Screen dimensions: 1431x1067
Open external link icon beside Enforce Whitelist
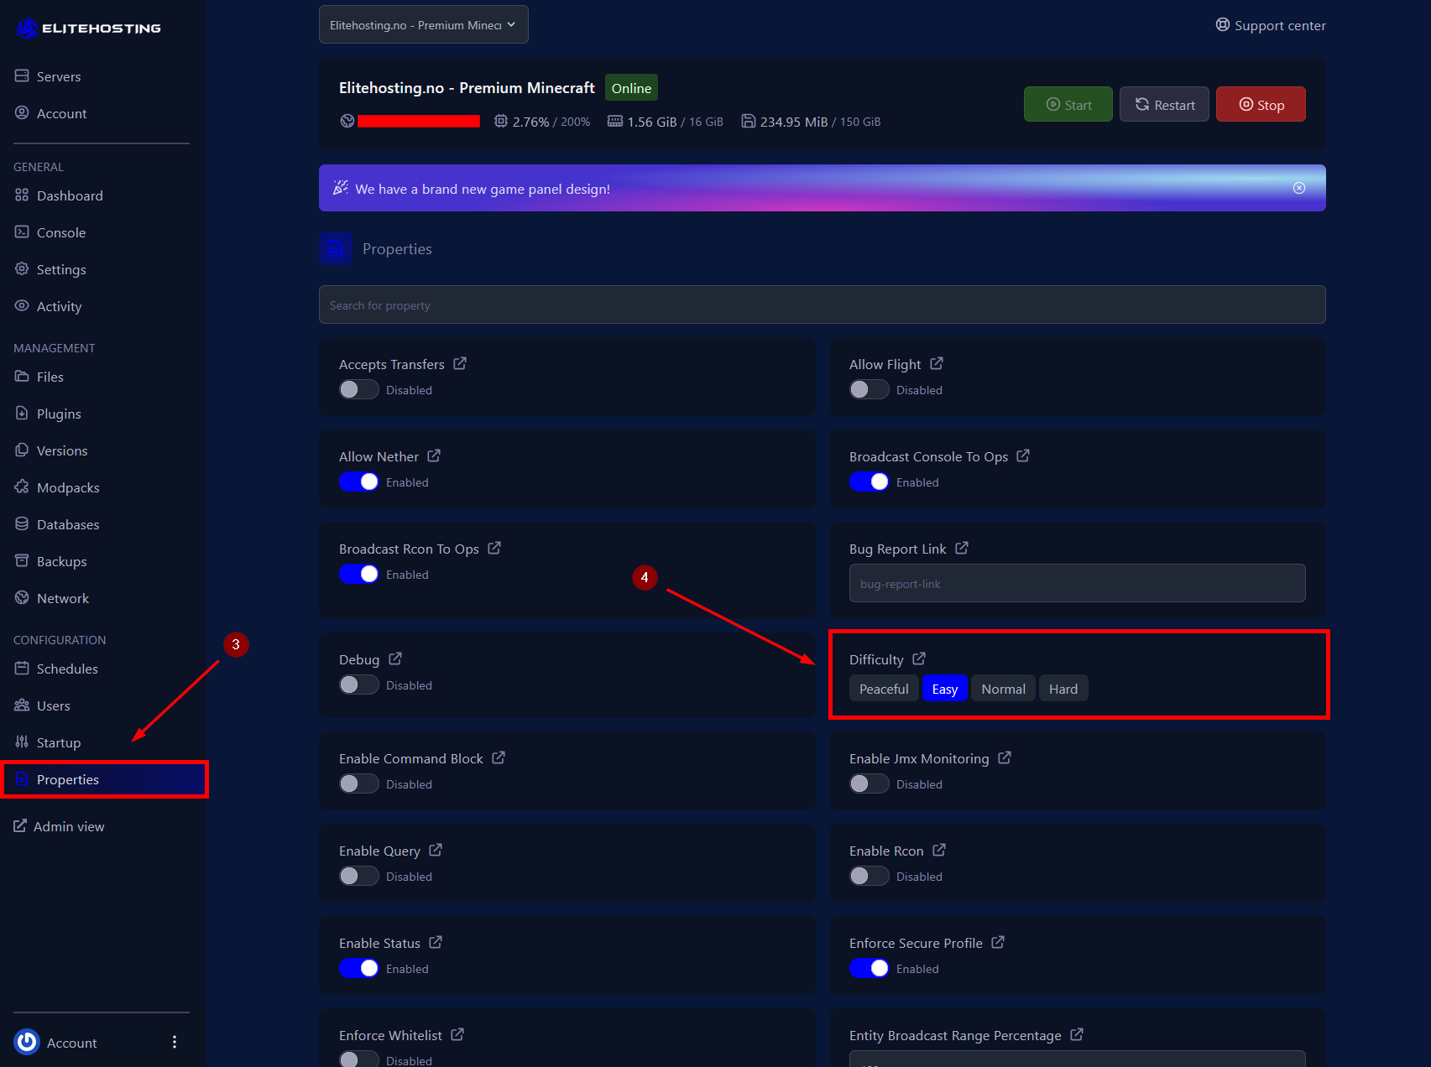coord(457,1034)
